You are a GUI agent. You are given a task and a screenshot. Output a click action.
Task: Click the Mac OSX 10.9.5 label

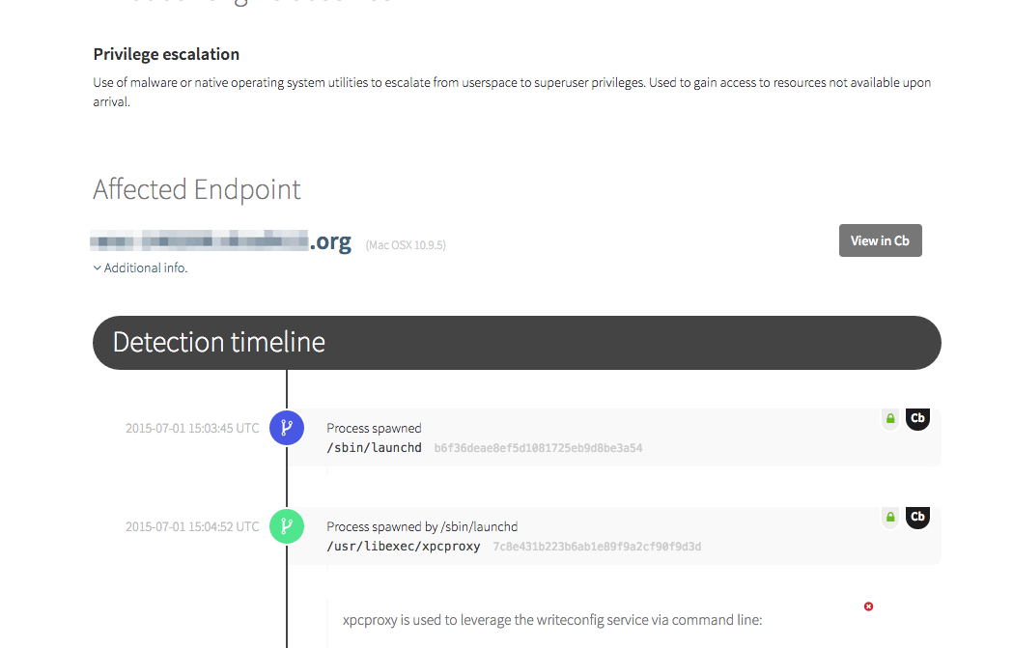tap(406, 245)
